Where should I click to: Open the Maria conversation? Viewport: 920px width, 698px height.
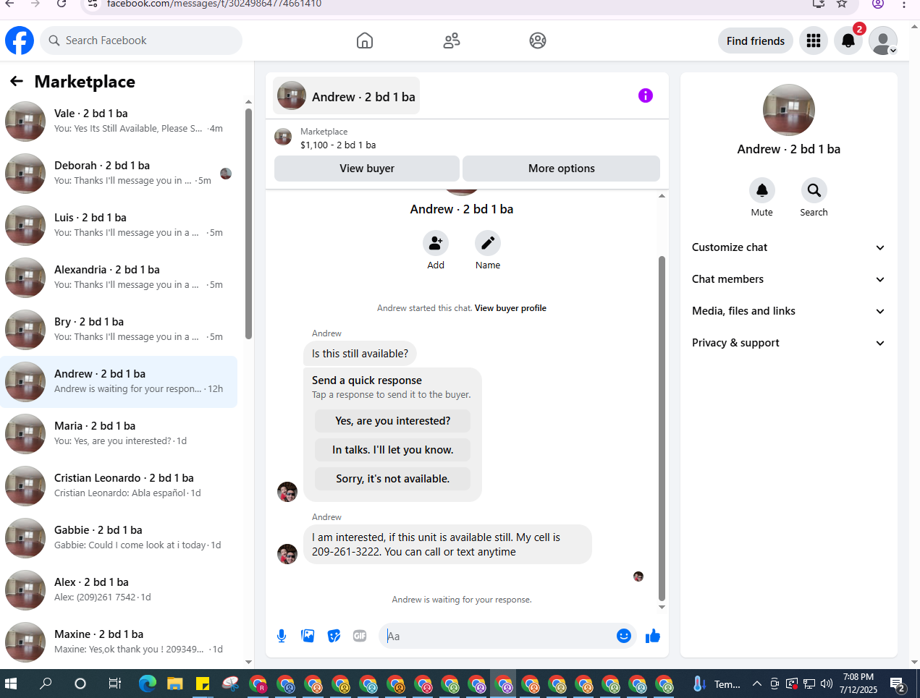pyautogui.click(x=119, y=434)
